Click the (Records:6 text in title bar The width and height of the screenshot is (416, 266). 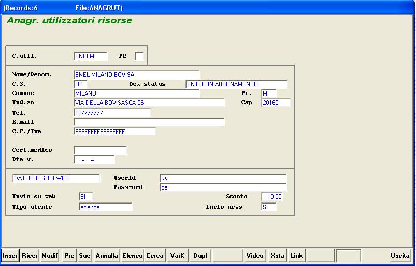(x=20, y=8)
